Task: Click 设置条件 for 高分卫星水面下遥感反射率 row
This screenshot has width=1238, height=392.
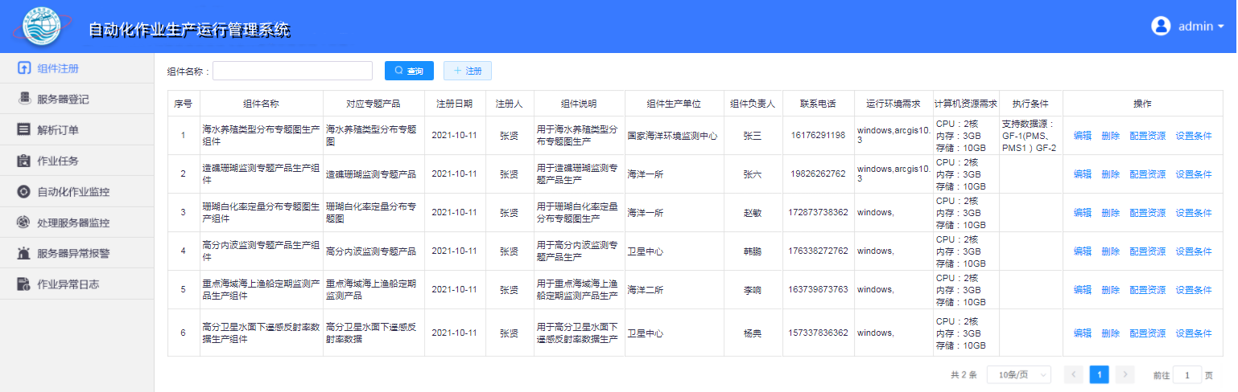Action: click(1194, 333)
